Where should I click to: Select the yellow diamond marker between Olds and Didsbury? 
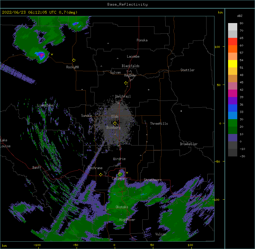[115, 123]
